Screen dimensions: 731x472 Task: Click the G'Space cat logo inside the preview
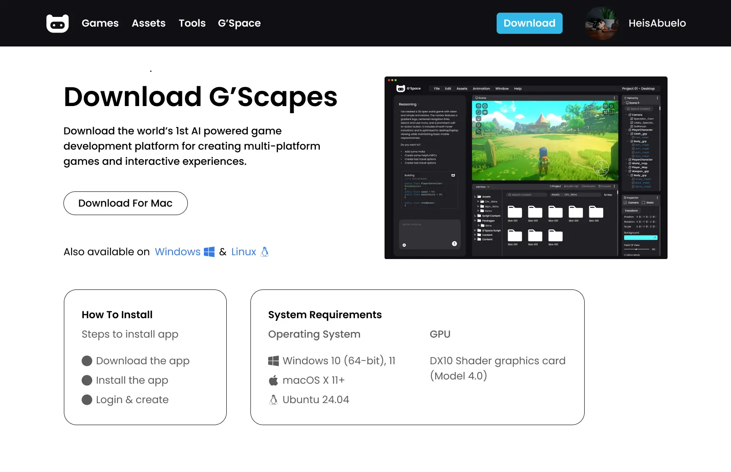pos(401,88)
